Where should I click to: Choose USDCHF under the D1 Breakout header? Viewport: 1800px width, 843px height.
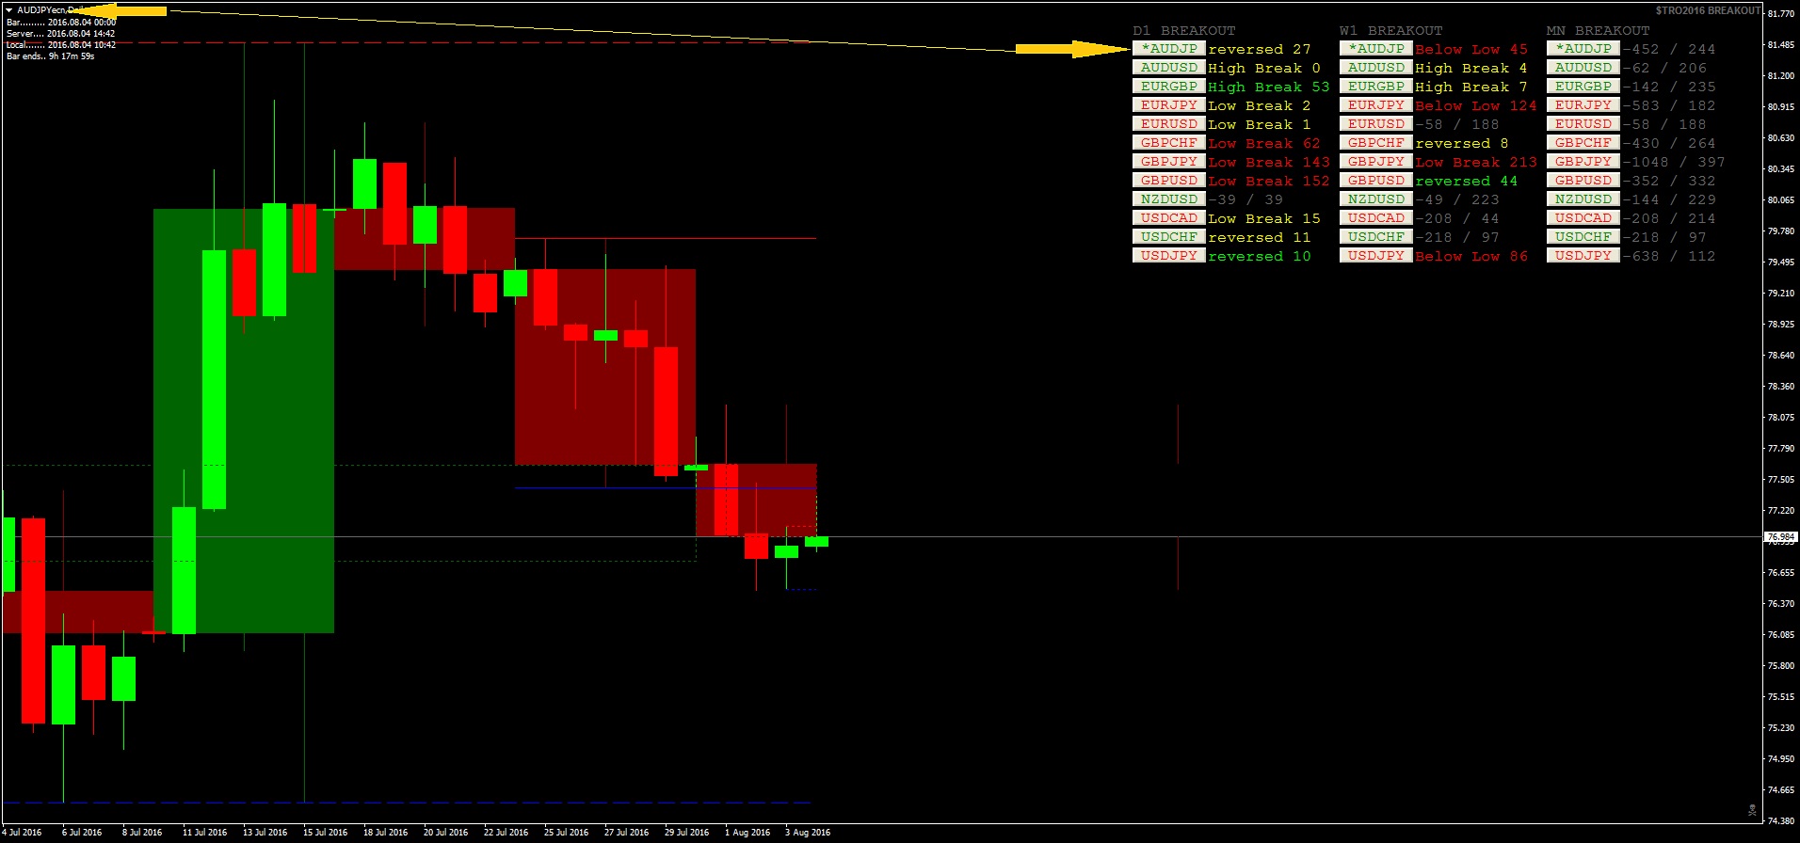click(x=1168, y=237)
